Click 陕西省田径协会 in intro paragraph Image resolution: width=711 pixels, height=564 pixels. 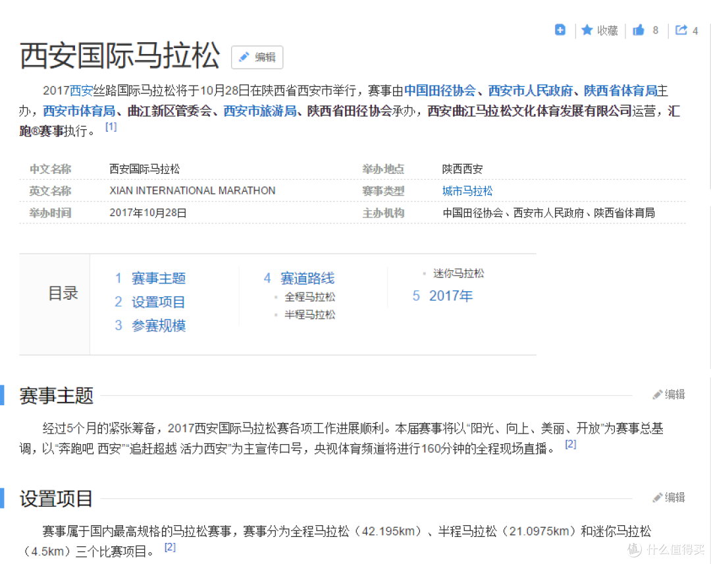[x=350, y=111]
